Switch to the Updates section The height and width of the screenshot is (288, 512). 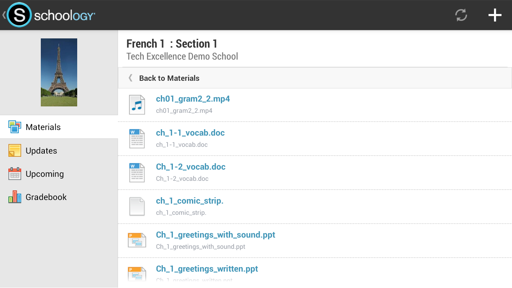tap(41, 150)
